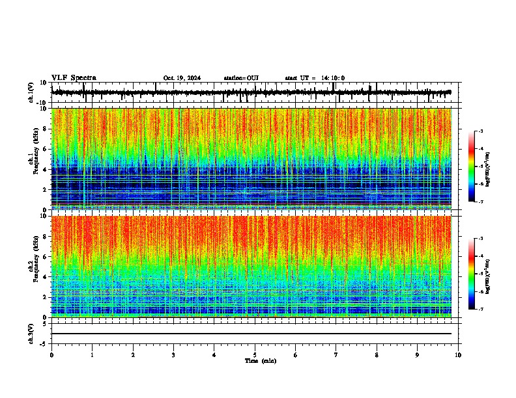
Task: Click time axis tick label "5"
Action: [x=255, y=355]
